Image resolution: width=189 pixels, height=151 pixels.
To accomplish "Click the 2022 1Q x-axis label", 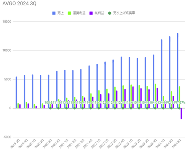I will click(96, 144).
